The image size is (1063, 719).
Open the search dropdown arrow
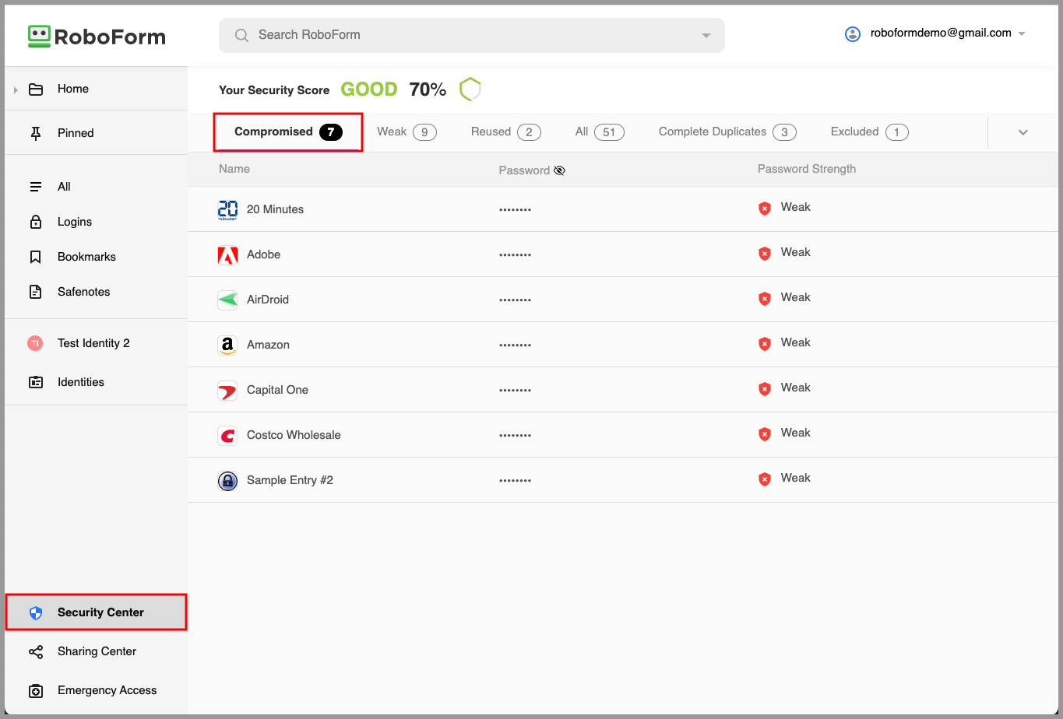click(x=706, y=35)
